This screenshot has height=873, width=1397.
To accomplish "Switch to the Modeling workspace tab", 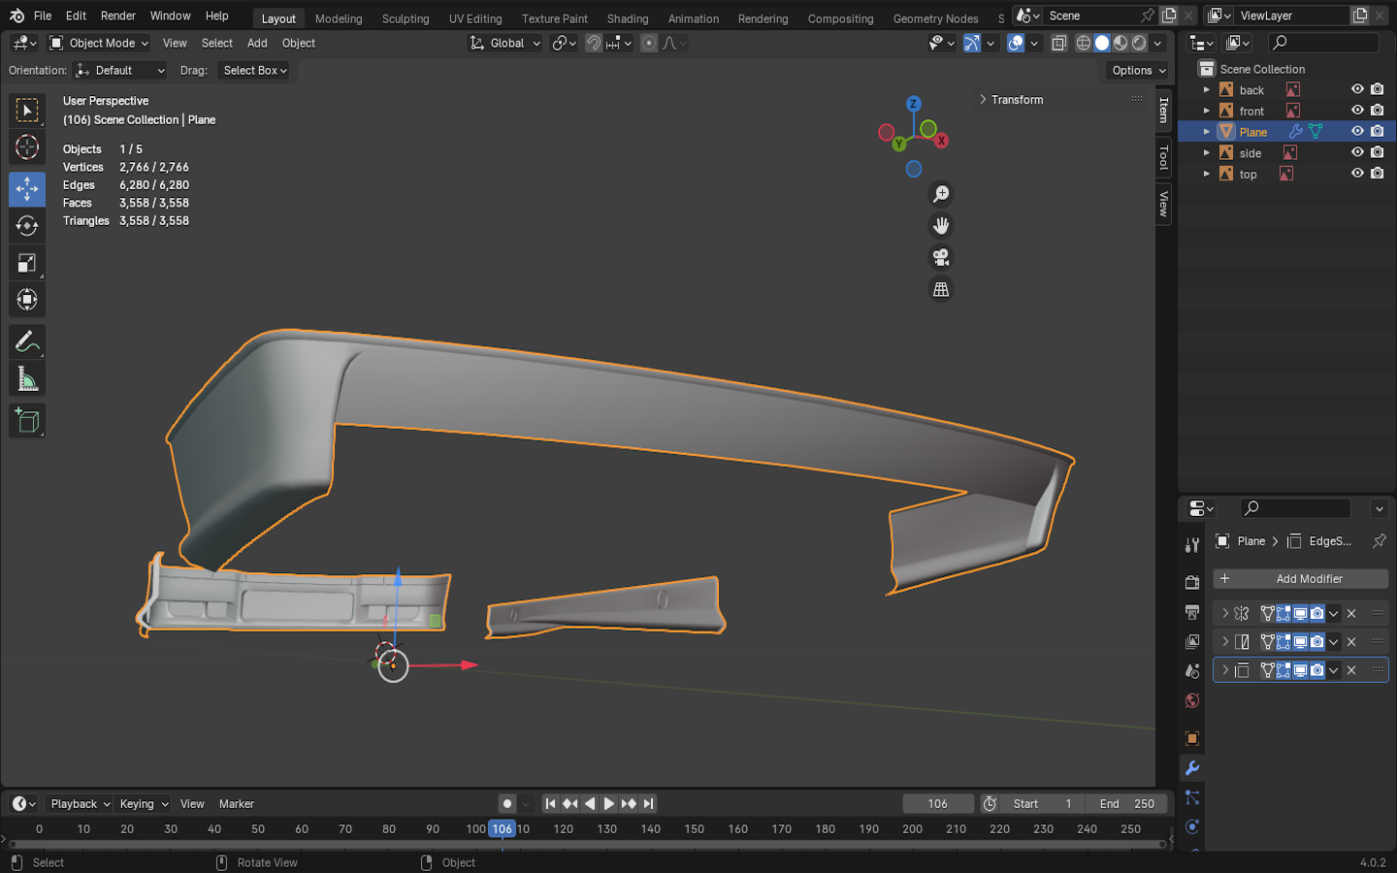I will (339, 18).
